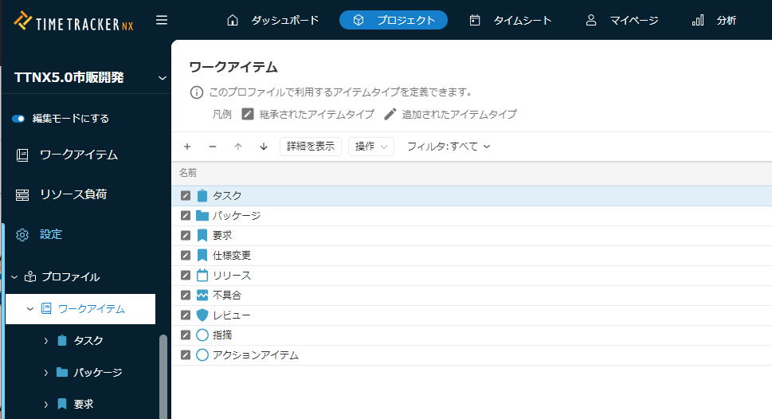The image size is (772, 419).
Task: Click the plus add item icon
Action: (x=187, y=147)
